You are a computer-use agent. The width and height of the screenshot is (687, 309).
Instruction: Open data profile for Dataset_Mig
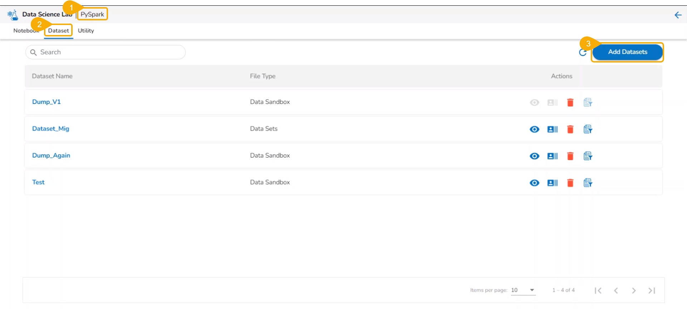(552, 129)
